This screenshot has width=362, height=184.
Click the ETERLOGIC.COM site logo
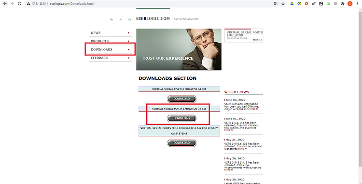pos(153,19)
